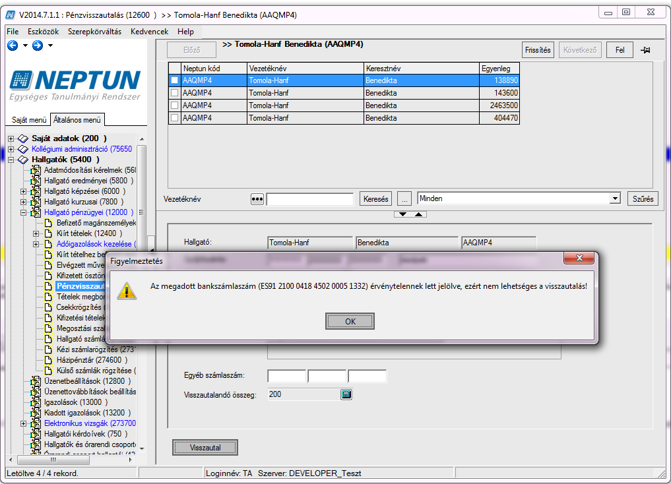Open the Szerepkörváltás menu
This screenshot has width=671, height=484.
[x=94, y=32]
